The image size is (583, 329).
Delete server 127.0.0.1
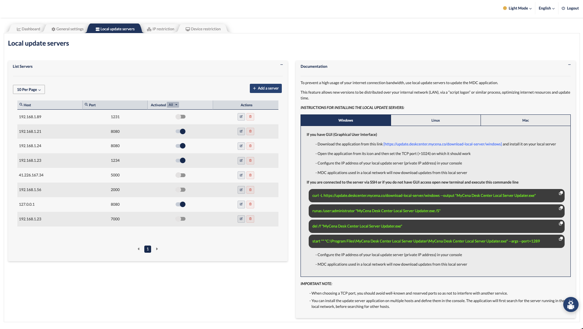(x=250, y=204)
